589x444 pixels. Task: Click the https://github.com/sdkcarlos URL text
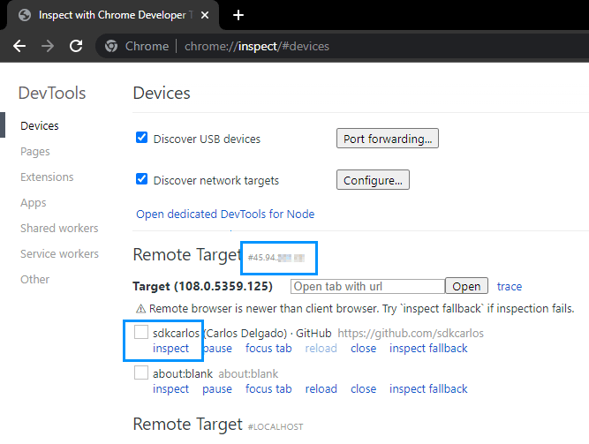(x=411, y=333)
